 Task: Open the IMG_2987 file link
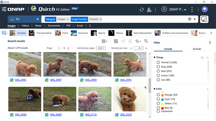(56, 80)
